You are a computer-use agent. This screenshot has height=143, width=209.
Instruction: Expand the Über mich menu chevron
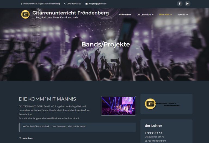171,15
